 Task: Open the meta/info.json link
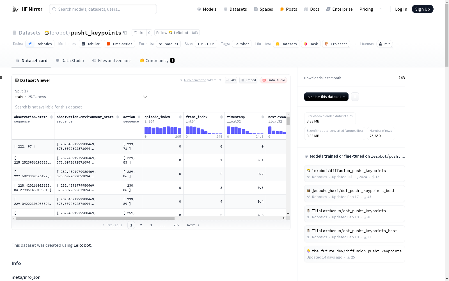(x=26, y=277)
